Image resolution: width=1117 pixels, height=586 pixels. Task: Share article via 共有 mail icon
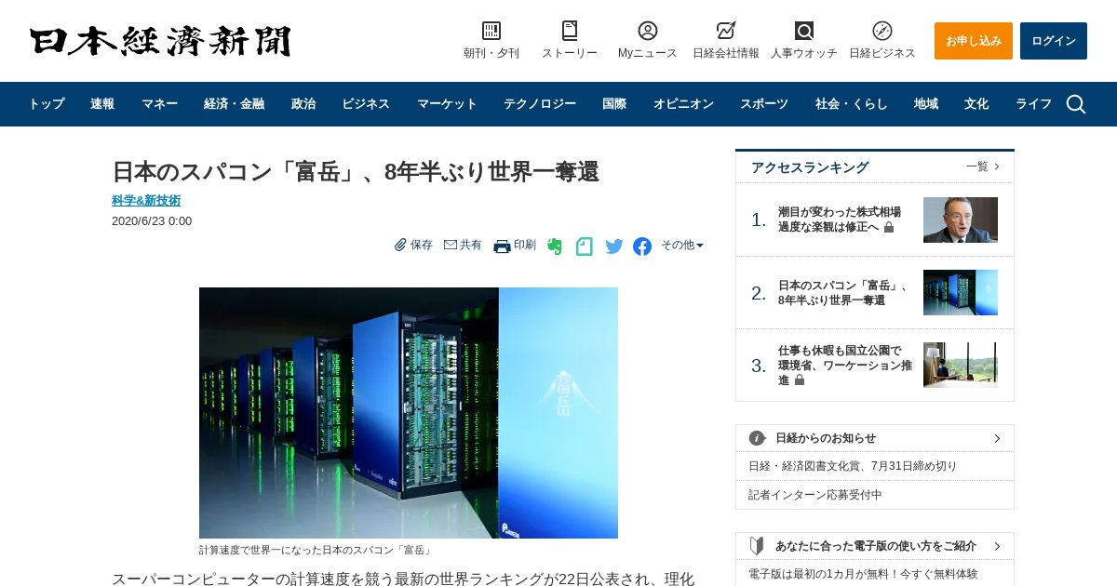451,245
